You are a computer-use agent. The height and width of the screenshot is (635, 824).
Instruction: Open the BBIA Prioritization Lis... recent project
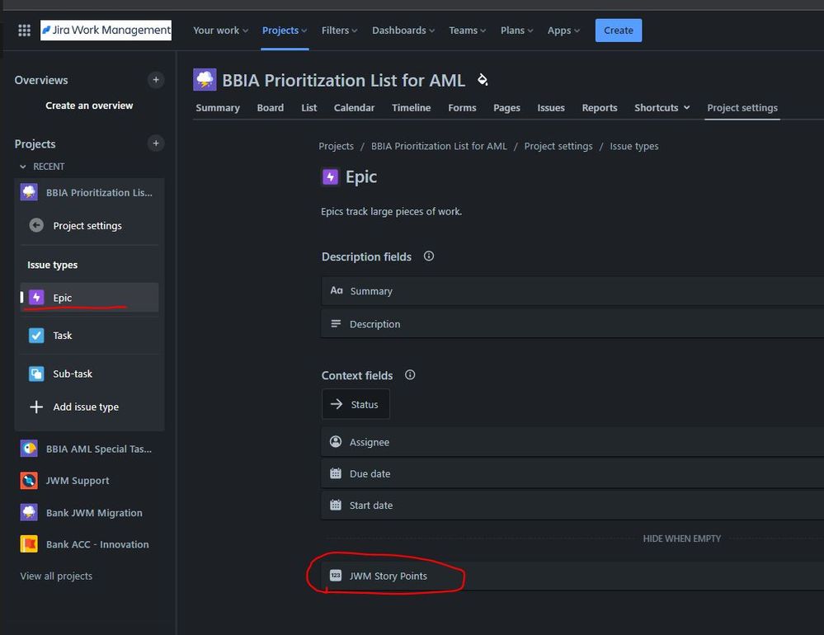click(89, 192)
